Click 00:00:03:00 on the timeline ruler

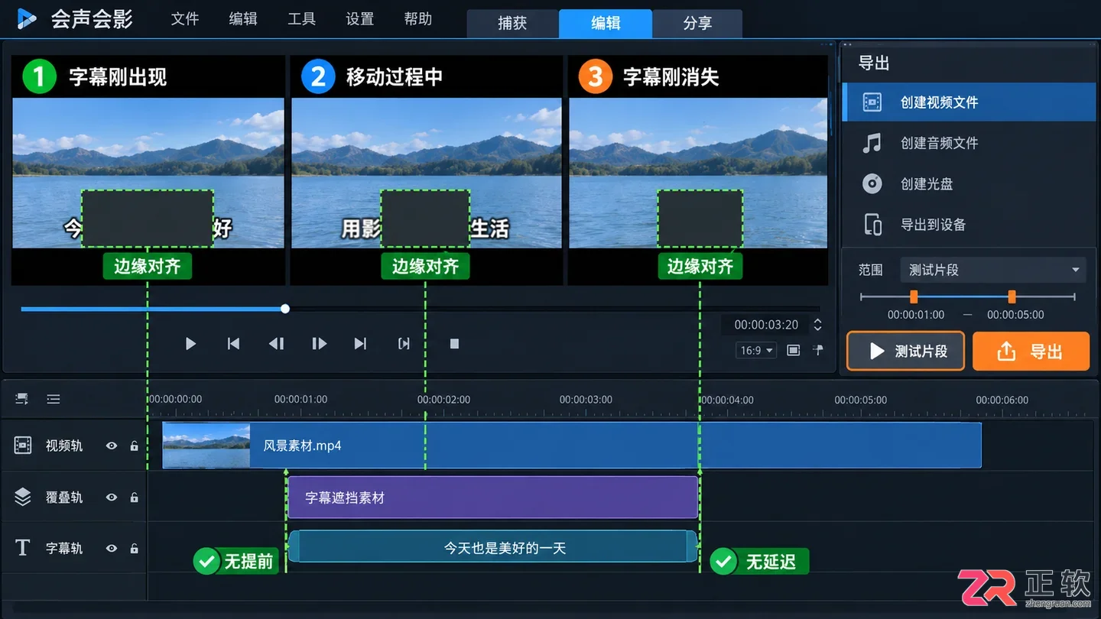[586, 399]
